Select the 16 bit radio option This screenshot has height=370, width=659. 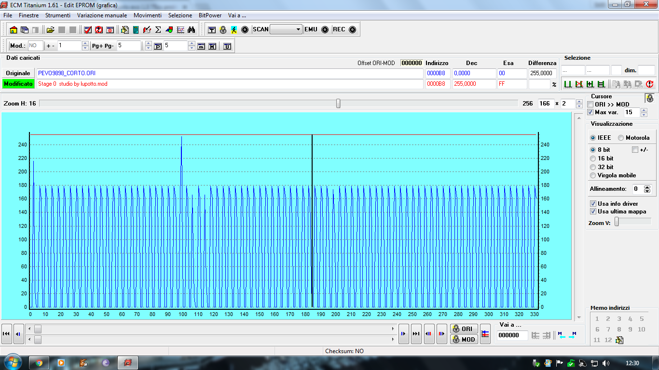pyautogui.click(x=593, y=159)
